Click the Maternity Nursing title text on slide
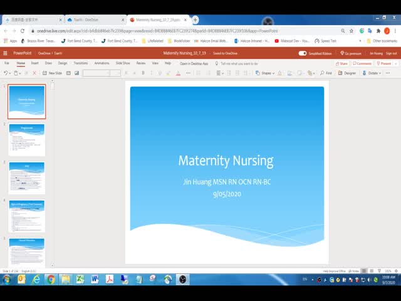Image resolution: width=401 pixels, height=301 pixels. (x=226, y=161)
